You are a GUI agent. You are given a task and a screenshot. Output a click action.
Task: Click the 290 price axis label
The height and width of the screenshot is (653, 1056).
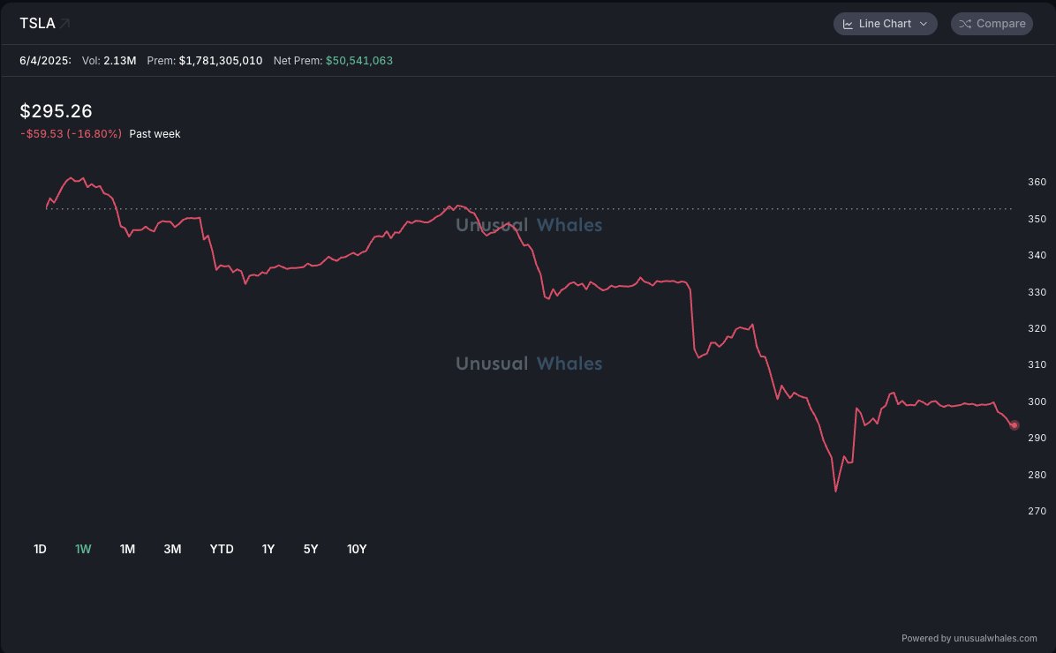pyautogui.click(x=1037, y=439)
